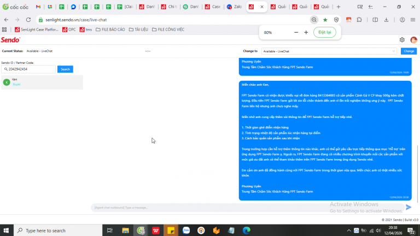This screenshot has width=420, height=236.
Task: Click Đặt lại to reset zoom
Action: (325, 32)
